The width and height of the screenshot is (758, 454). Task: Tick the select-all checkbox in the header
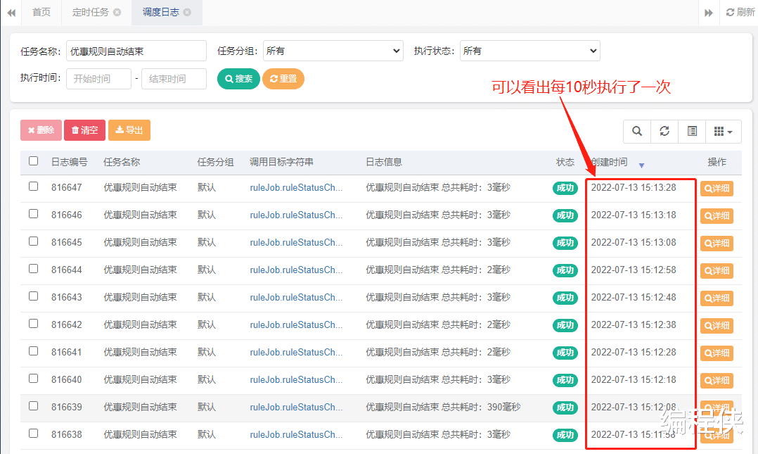click(33, 160)
